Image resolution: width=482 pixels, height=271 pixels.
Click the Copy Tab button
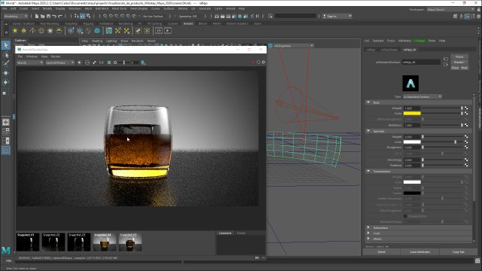459,252
